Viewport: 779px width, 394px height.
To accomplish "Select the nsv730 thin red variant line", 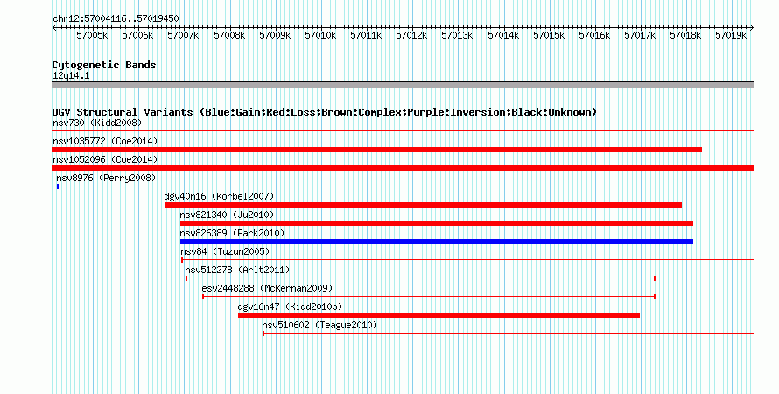I will point(403,131).
